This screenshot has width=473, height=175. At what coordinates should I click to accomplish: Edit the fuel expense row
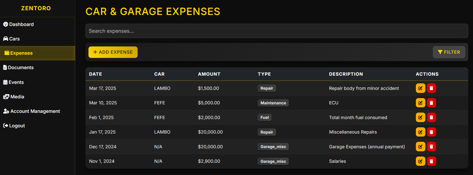(x=420, y=117)
